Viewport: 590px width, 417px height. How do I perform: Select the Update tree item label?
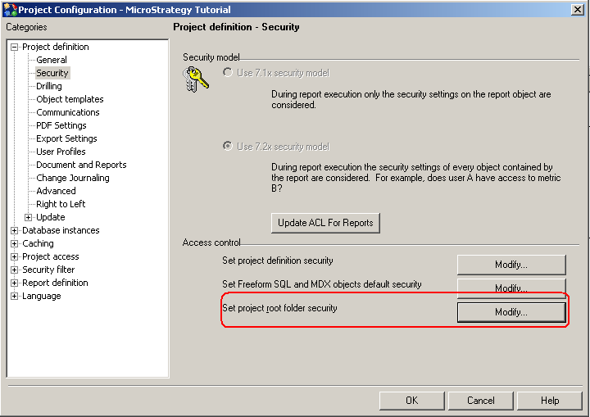pos(51,217)
